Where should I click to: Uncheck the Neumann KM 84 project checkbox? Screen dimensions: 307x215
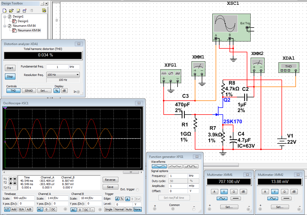point(10,26)
